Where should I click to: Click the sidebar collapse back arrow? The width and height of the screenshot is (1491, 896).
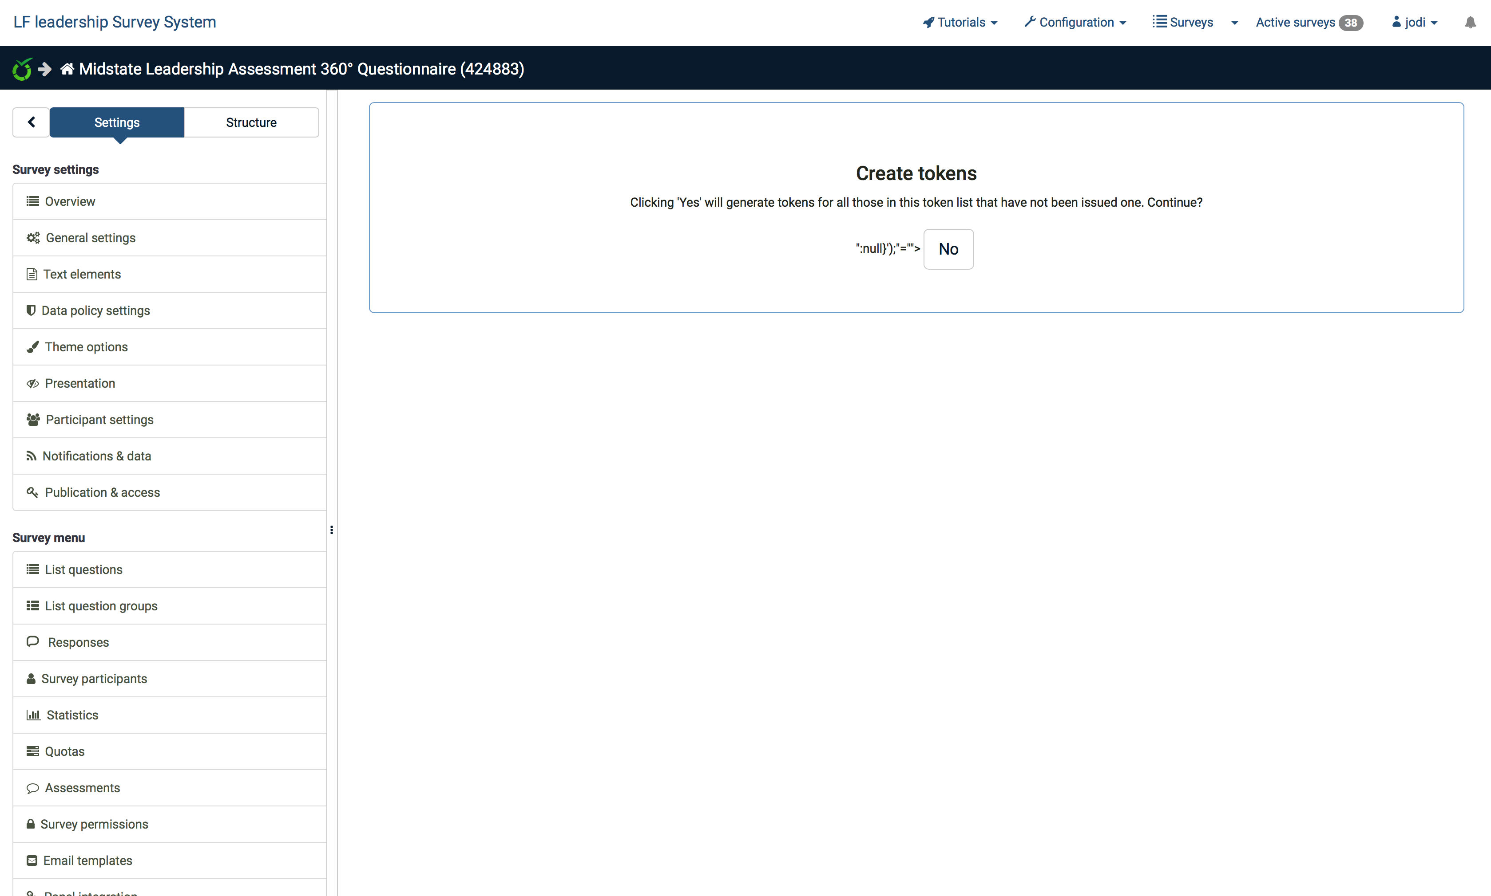32,122
